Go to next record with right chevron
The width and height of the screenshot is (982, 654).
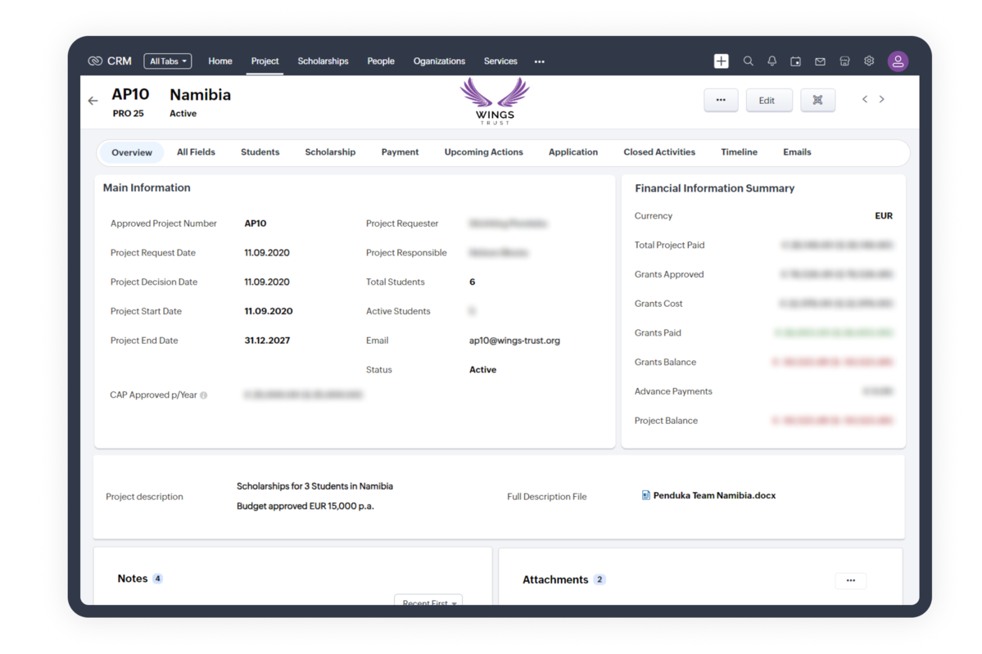pos(882,99)
